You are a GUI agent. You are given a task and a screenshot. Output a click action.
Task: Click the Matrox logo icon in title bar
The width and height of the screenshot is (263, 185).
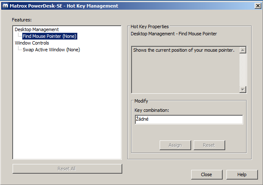[5, 6]
